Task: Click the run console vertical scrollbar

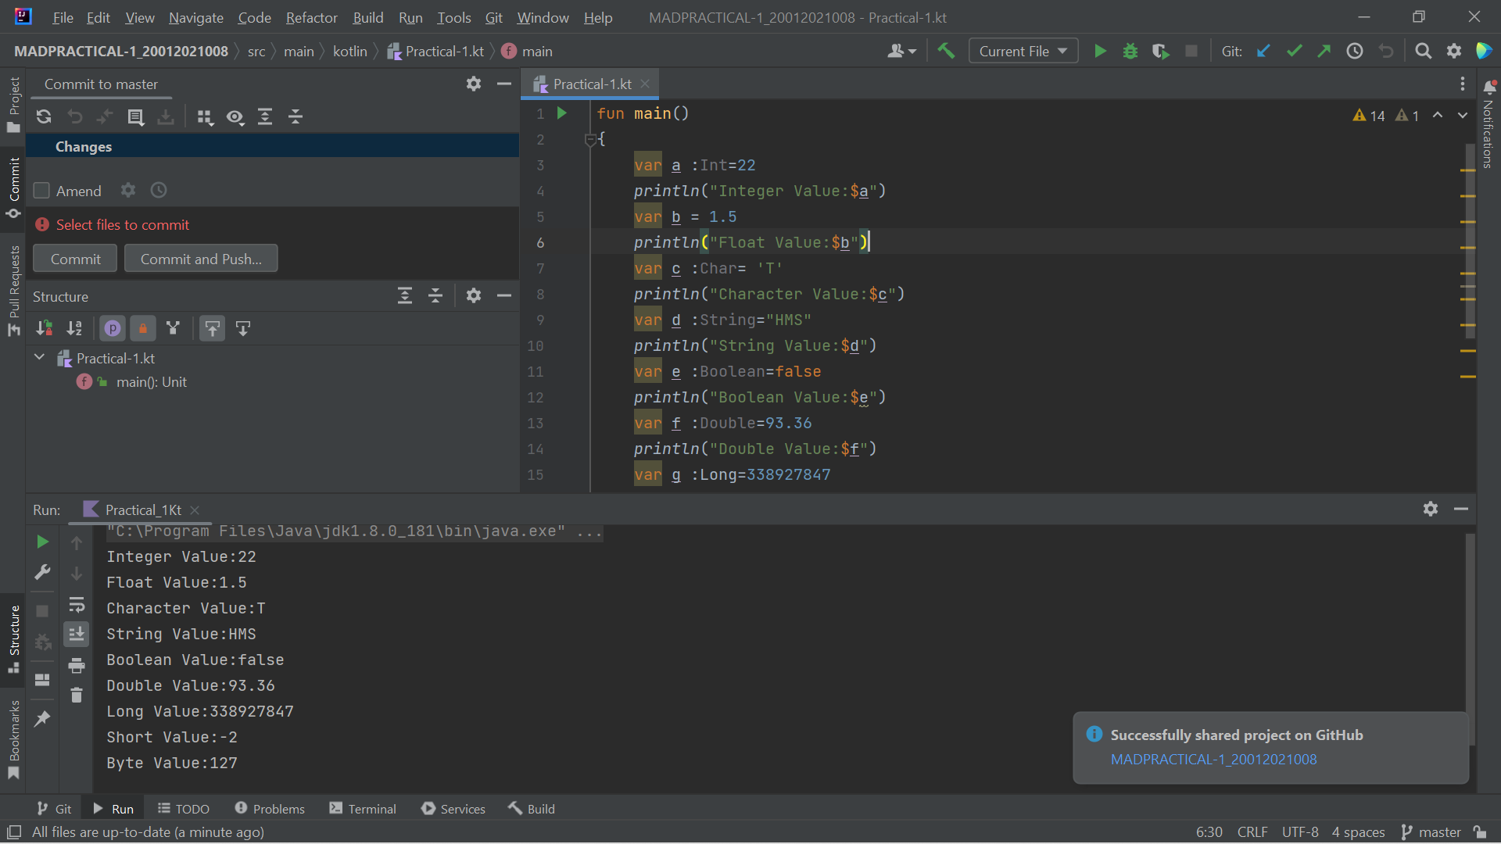Action: (1470, 639)
